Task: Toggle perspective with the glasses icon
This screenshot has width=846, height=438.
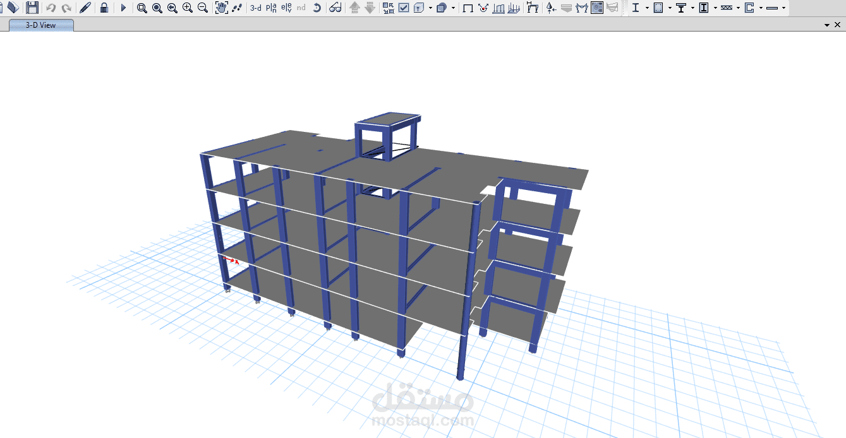Action: coord(334,8)
